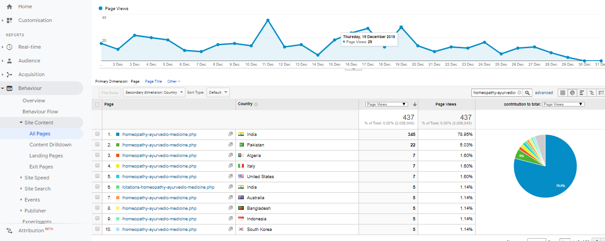Check the row 10 South Korea checkbox

[97, 230]
